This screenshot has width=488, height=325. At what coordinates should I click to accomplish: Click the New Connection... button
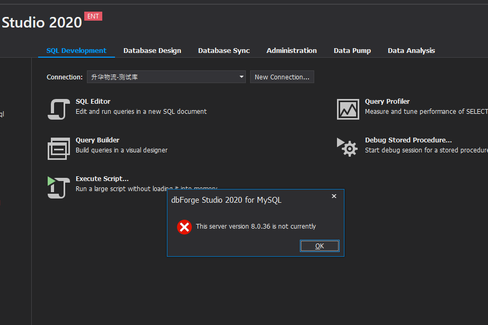point(282,77)
